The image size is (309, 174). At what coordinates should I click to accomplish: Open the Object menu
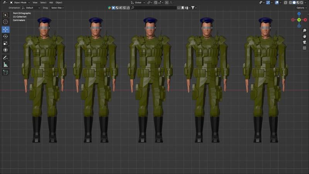coord(59,3)
